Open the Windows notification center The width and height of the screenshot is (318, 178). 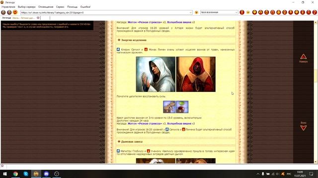click(x=312, y=174)
